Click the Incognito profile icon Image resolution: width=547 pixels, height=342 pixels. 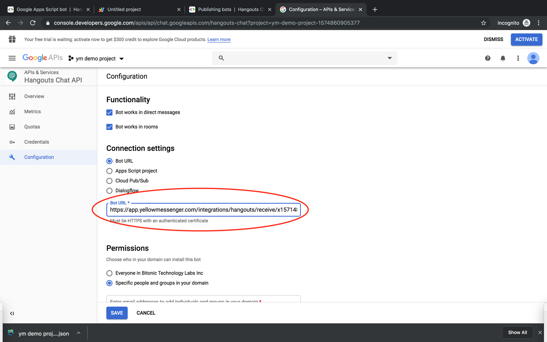(x=526, y=23)
